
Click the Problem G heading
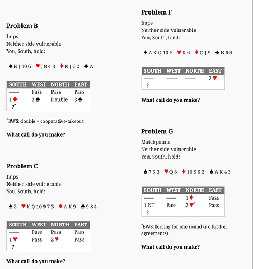click(157, 131)
